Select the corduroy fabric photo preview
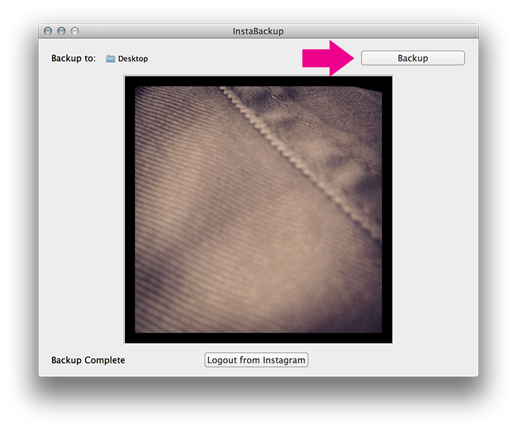517x430 pixels. [258, 210]
